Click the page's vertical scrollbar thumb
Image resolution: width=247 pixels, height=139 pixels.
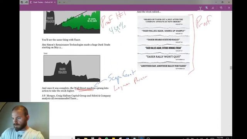click(231, 68)
